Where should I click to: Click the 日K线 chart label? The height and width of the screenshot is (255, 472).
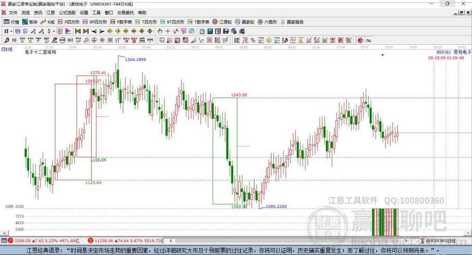[7, 49]
